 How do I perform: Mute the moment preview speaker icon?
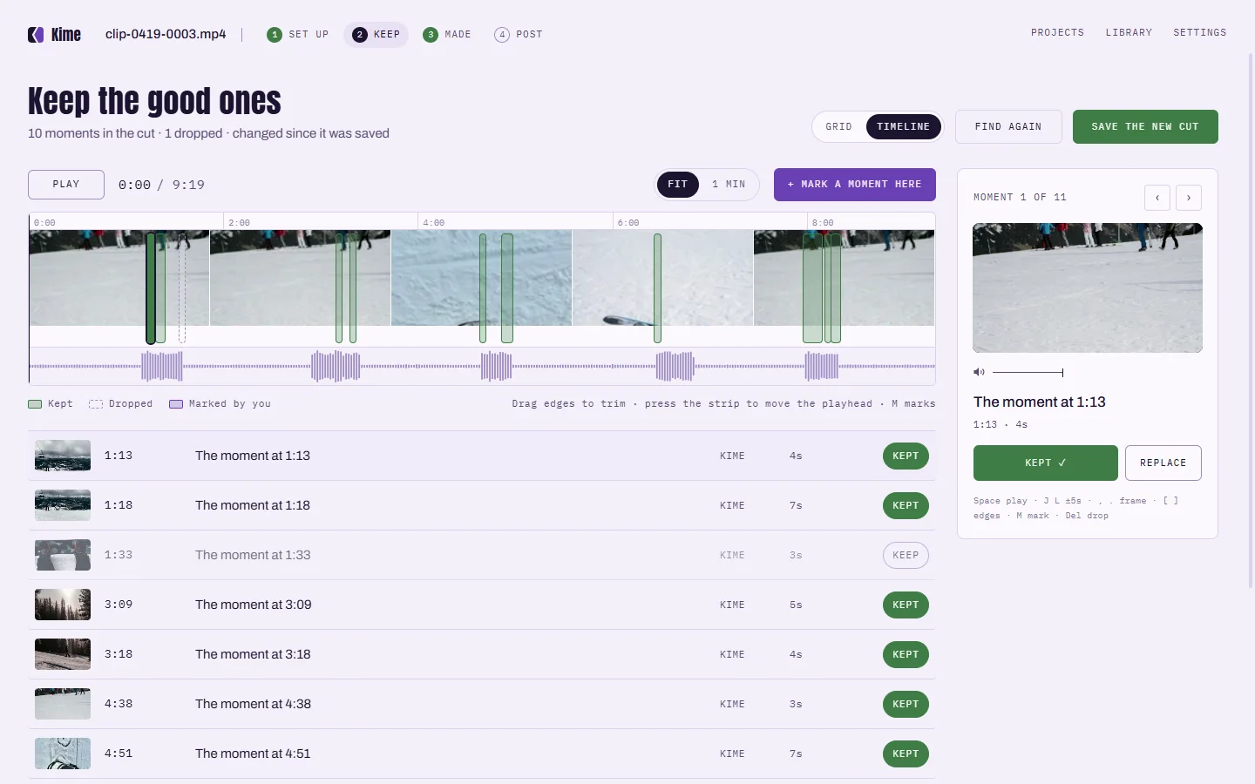point(979,373)
